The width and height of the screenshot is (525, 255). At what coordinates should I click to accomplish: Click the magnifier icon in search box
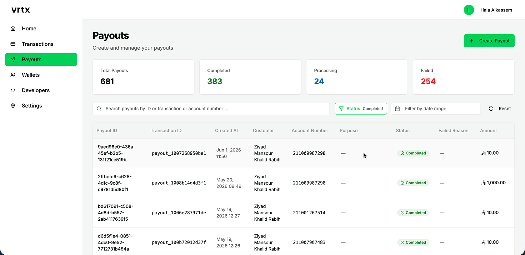pos(99,109)
